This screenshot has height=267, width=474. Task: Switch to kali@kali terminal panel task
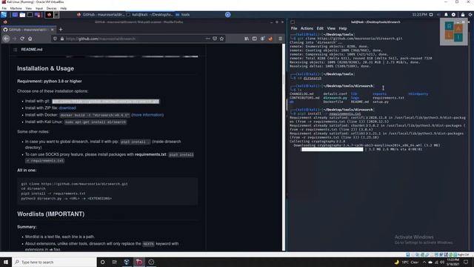coord(150,15)
